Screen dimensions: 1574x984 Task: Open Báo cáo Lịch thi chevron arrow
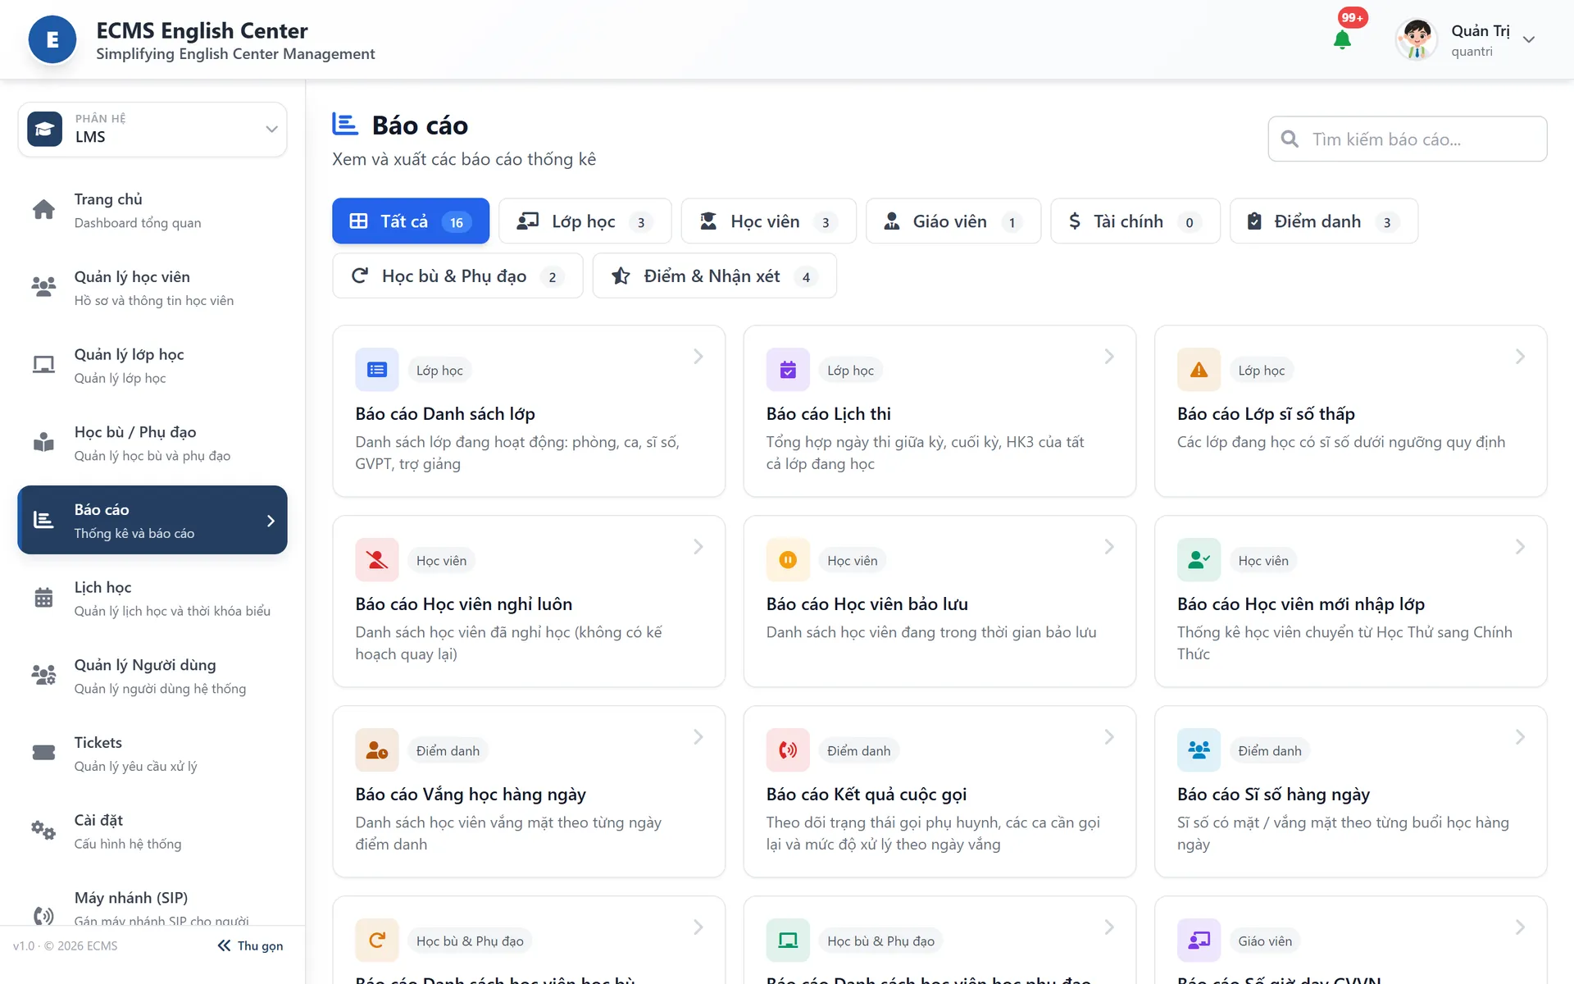tap(1109, 357)
